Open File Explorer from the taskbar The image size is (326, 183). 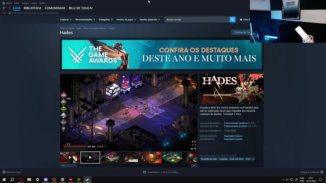[x=29, y=180]
